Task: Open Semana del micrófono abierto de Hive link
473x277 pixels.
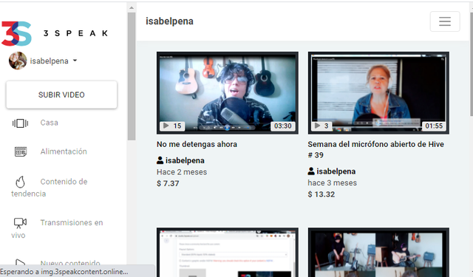Action: tap(375, 149)
